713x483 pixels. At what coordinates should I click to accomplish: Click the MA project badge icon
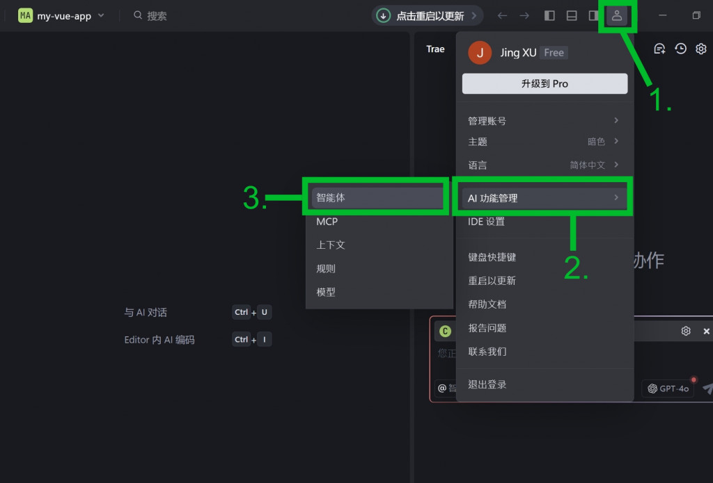[26, 15]
